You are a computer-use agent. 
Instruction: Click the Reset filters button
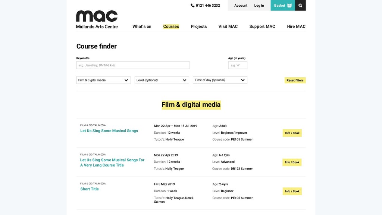(x=295, y=80)
